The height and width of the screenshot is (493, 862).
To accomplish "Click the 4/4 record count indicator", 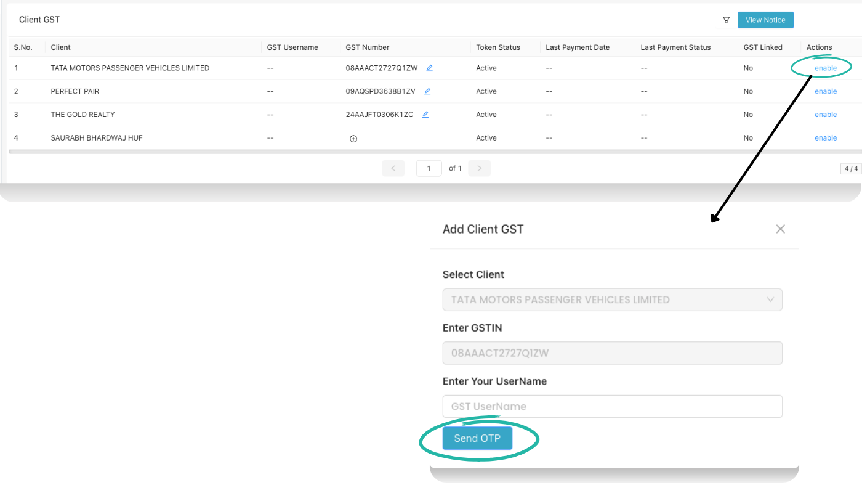I will click(850, 168).
